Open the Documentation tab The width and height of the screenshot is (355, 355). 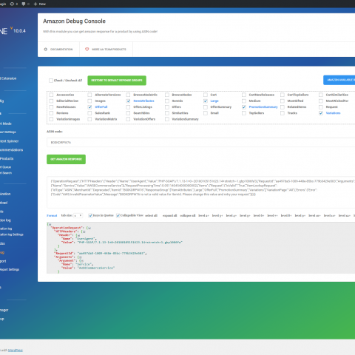pos(58,50)
